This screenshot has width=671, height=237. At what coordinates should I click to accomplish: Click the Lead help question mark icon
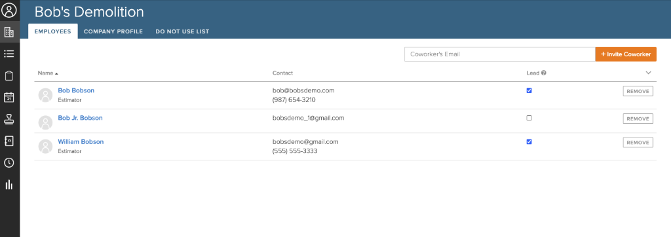543,73
